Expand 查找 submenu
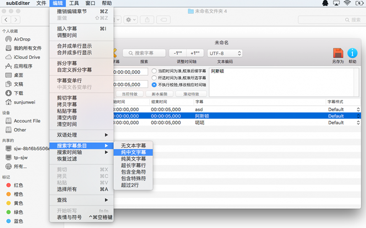The width and height of the screenshot is (366, 228). (x=81, y=200)
